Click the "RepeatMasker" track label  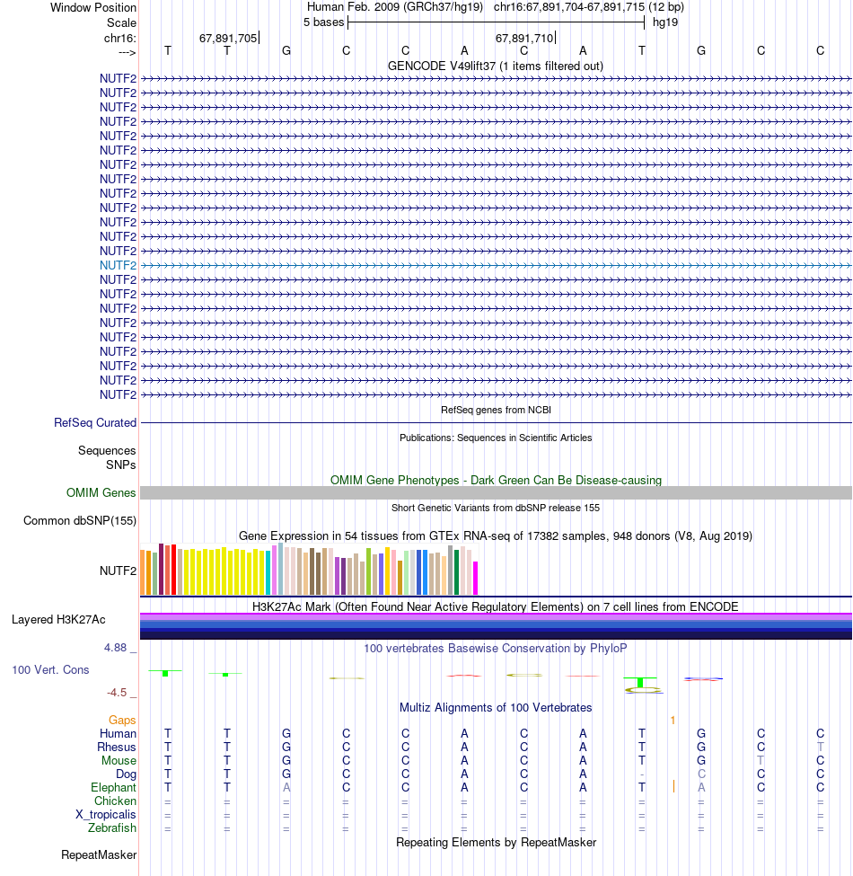pyautogui.click(x=99, y=854)
